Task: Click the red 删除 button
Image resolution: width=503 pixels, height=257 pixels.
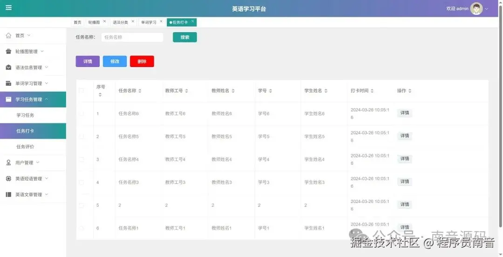Action: [142, 61]
